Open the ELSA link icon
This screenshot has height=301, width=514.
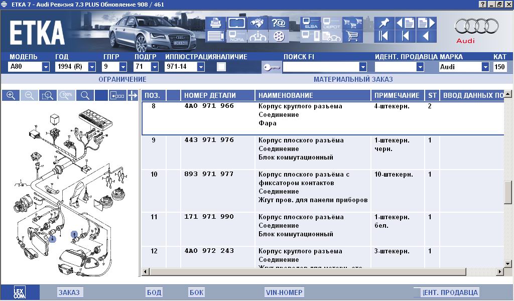click(x=310, y=23)
